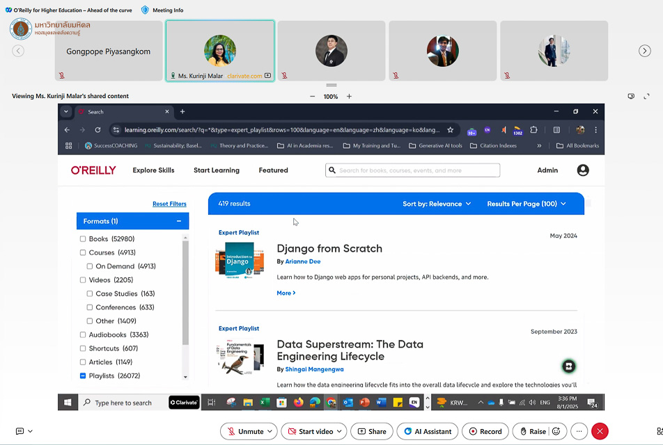The image size is (663, 445).
Task: Open the Share content button
Action: click(372, 431)
